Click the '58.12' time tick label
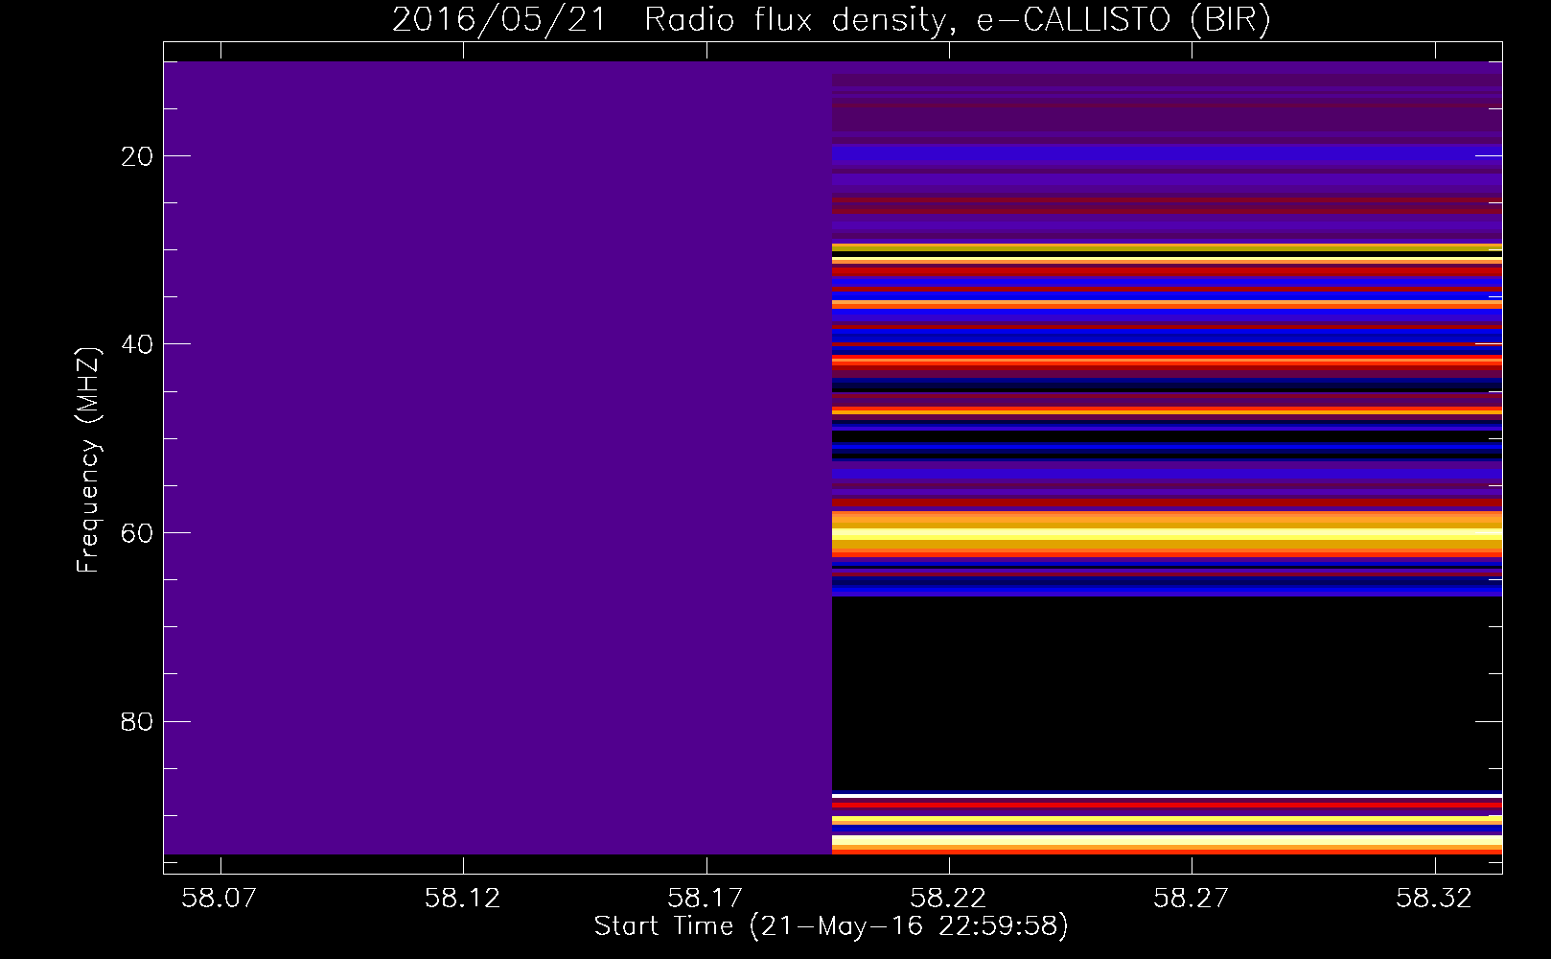This screenshot has height=959, width=1551. click(x=463, y=899)
